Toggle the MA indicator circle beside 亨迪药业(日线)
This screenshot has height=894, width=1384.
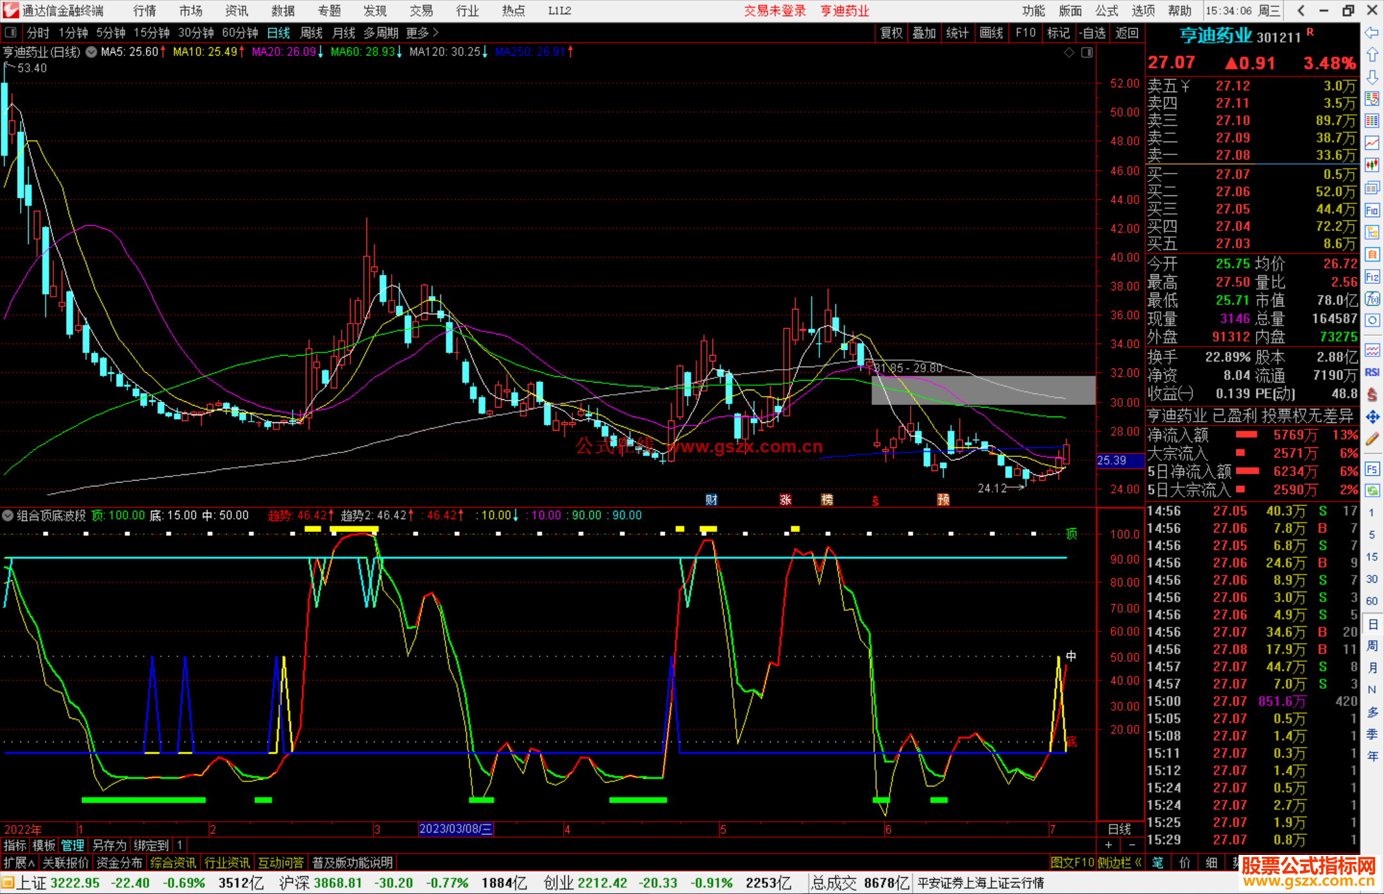(91, 52)
